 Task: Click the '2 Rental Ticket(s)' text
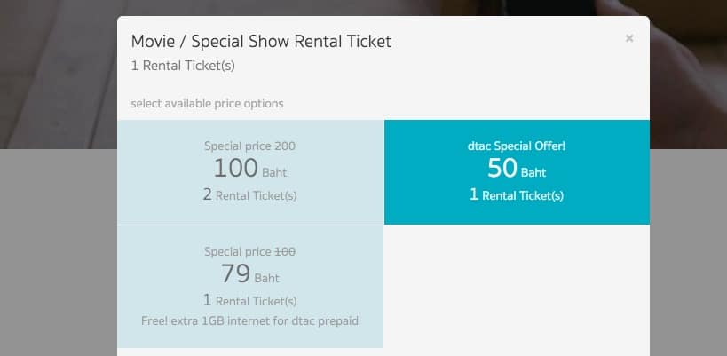(x=250, y=195)
